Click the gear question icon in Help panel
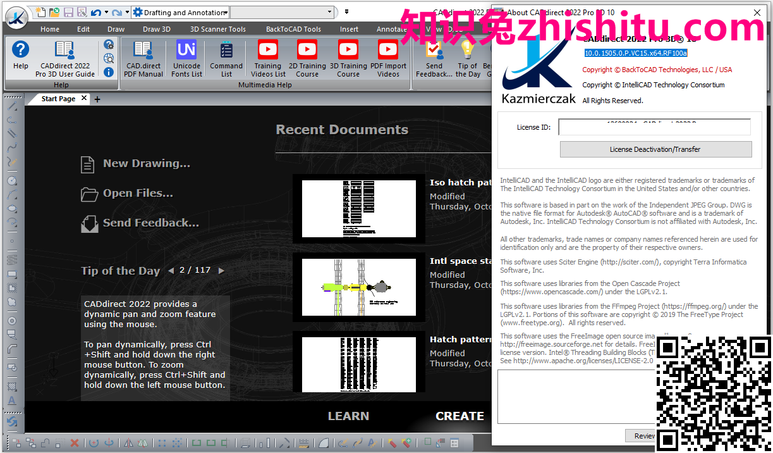 pos(109,44)
